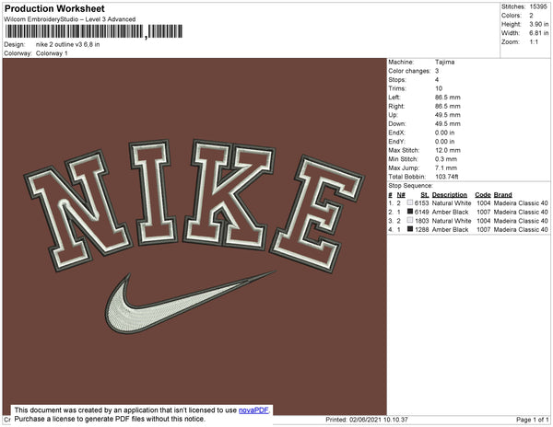Select 'Wilcom EmbroideryStudio – Level 3 Advanced' text

70,19
